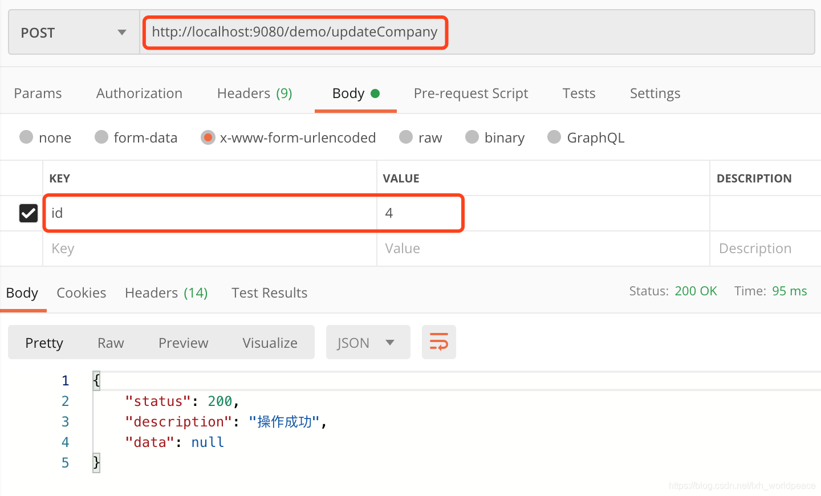The height and width of the screenshot is (496, 821).
Task: Select the Pretty response view
Action: tap(44, 343)
